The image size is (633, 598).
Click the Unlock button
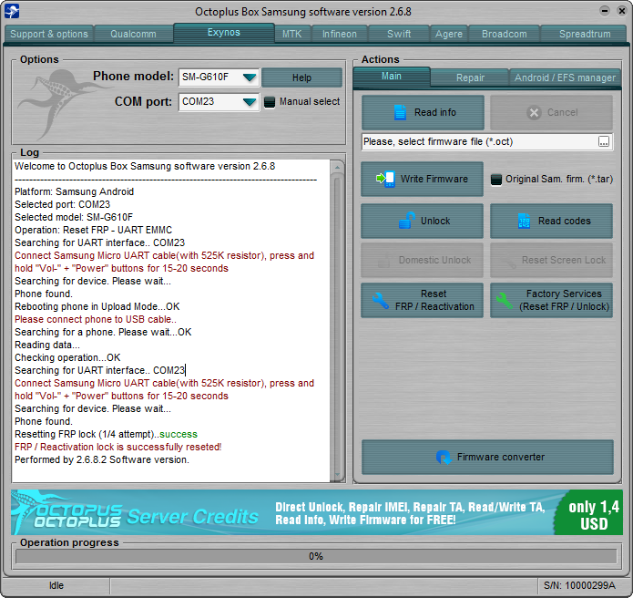422,221
